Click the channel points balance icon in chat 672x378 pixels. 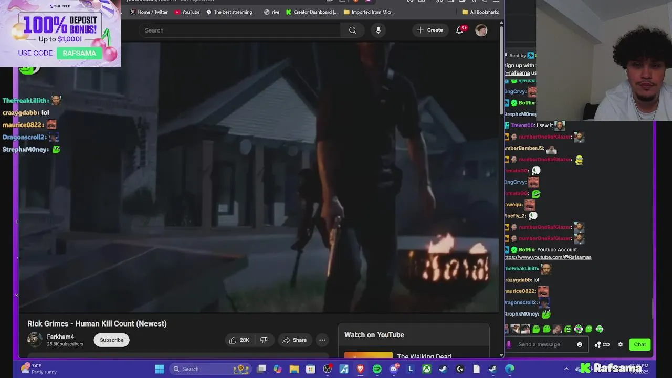pos(602,344)
